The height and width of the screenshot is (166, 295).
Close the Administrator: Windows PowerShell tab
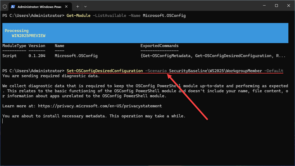[x=69, y=6]
